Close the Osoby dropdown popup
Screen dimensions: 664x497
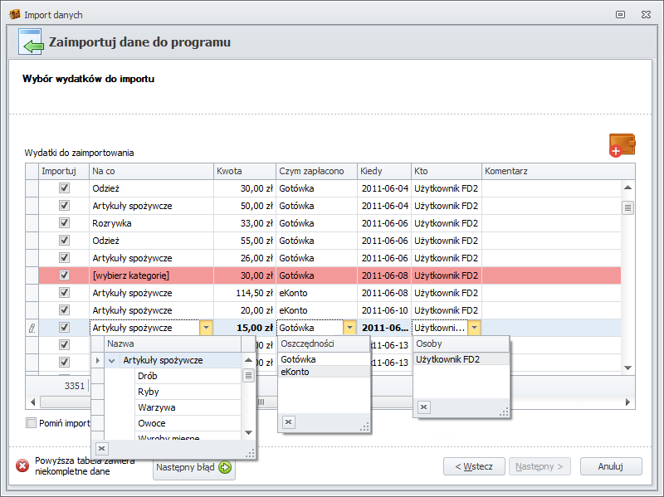423,407
